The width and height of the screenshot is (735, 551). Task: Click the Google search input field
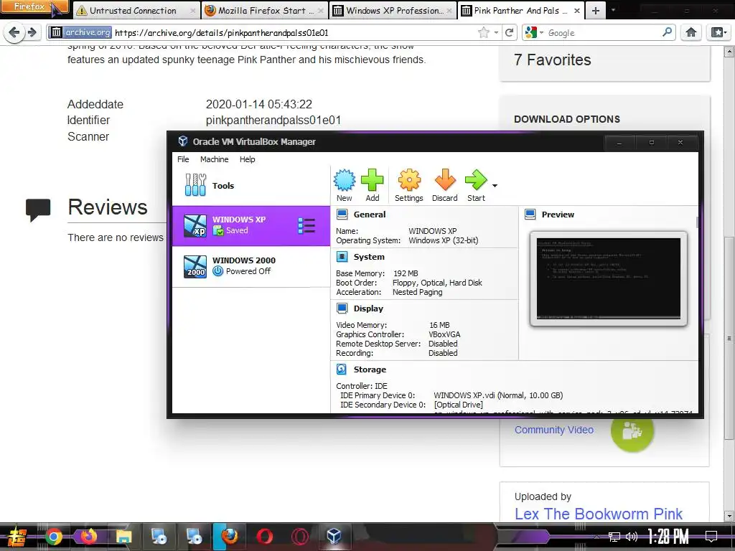pos(603,33)
